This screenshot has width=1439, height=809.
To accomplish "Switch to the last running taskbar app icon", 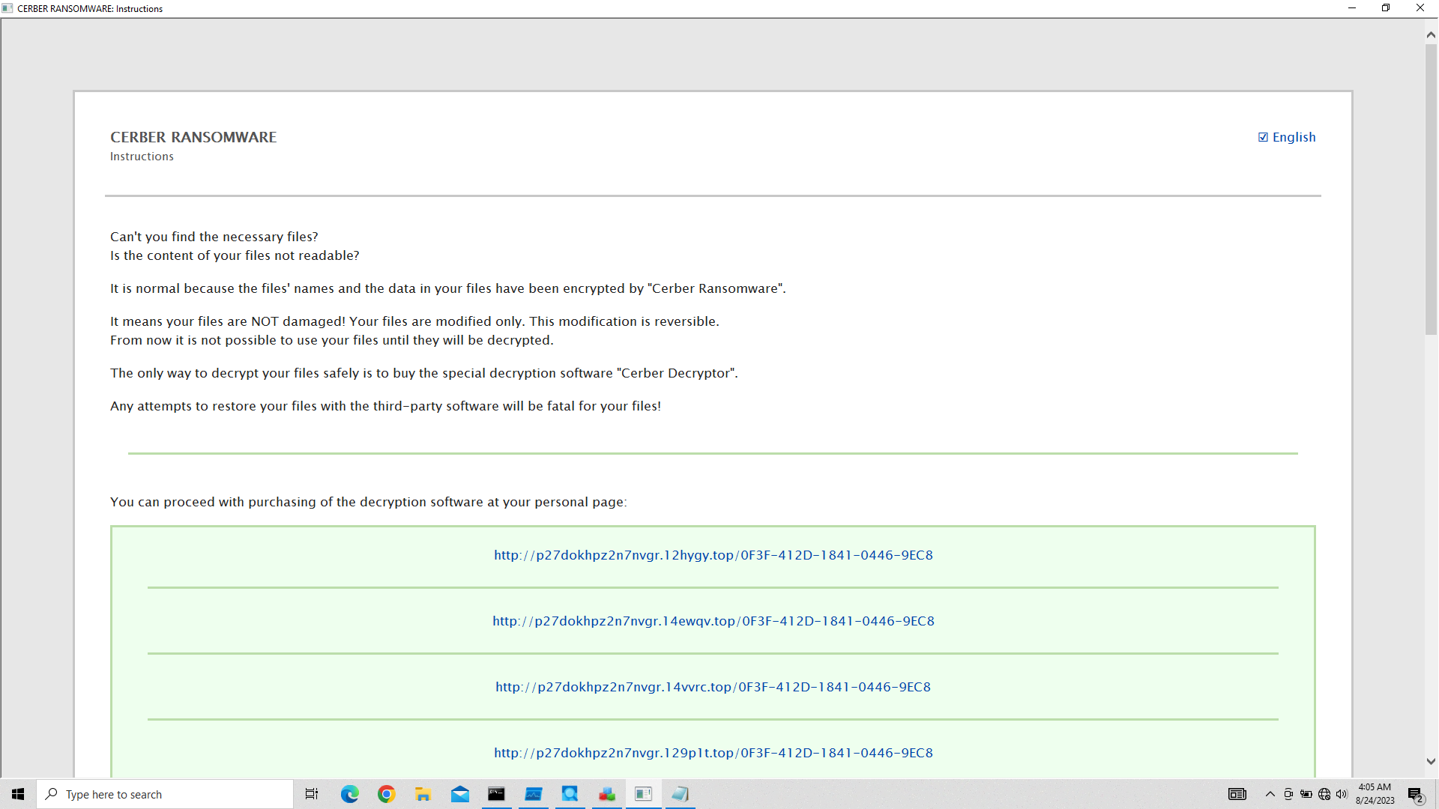I will pos(681,794).
